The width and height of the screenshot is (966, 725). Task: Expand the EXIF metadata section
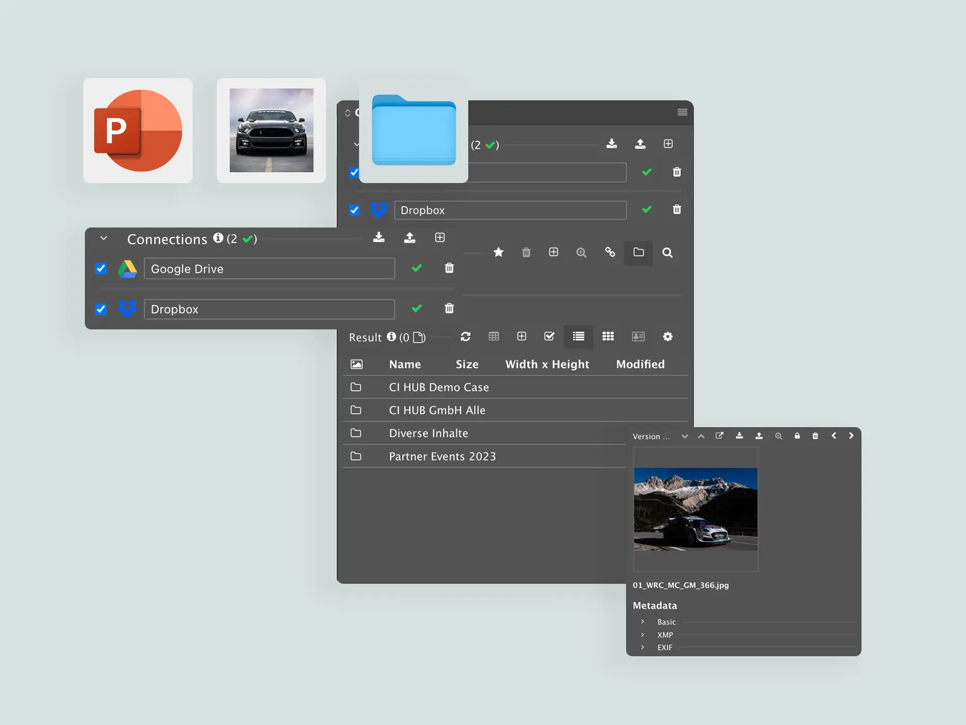643,647
